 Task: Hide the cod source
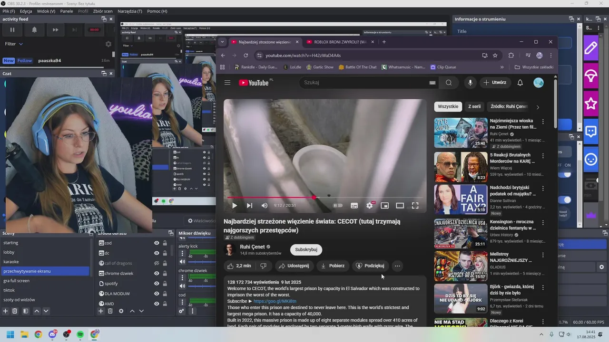click(157, 243)
